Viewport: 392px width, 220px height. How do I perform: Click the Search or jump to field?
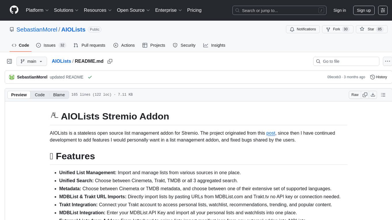[279, 10]
